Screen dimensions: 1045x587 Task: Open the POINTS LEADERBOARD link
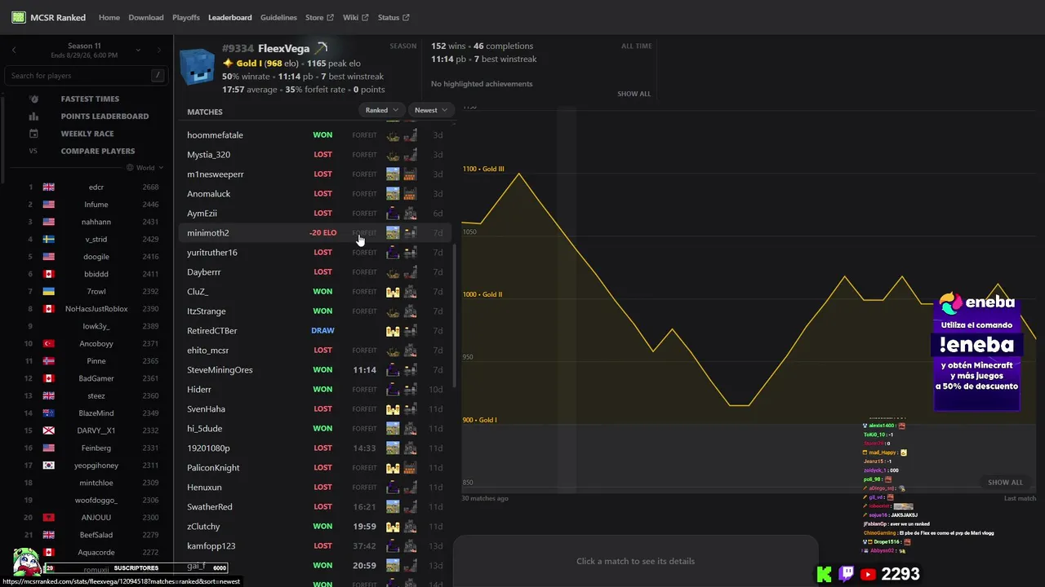pos(104,117)
